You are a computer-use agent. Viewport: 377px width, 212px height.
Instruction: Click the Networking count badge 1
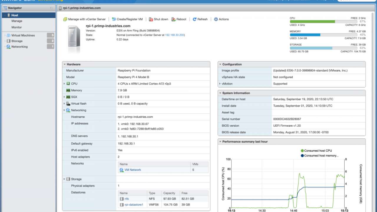point(51,47)
